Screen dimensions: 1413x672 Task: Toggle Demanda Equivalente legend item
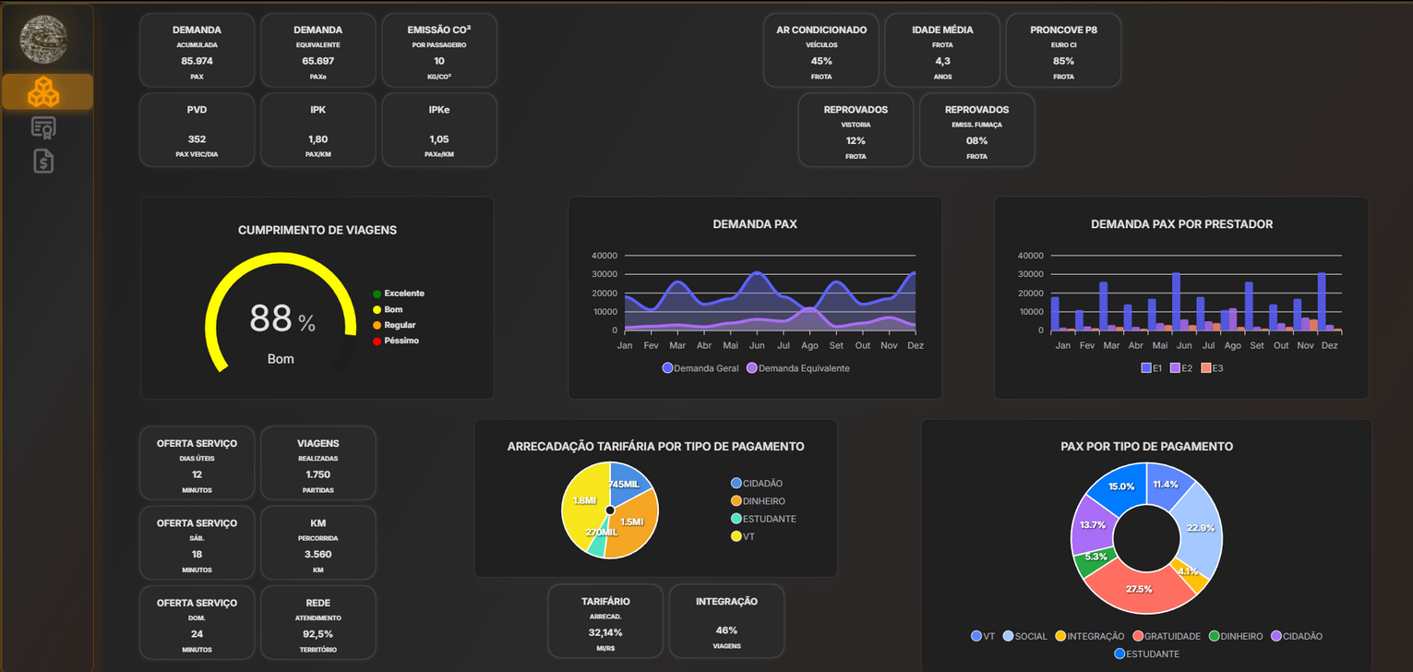(797, 368)
